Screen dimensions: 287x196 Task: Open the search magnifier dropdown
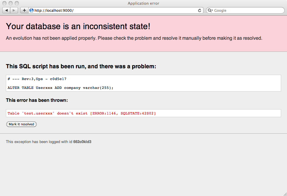point(210,10)
